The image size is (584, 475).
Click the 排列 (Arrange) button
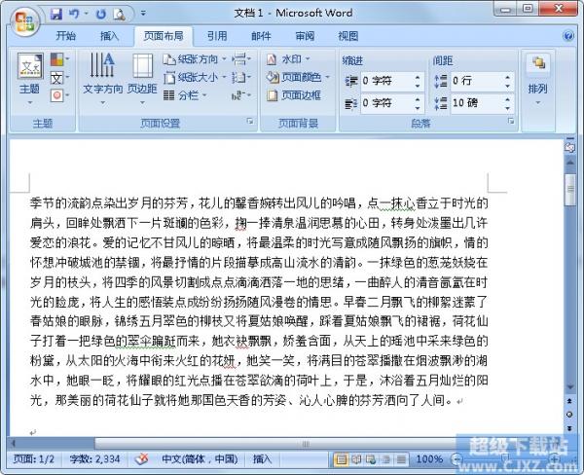coord(537,74)
